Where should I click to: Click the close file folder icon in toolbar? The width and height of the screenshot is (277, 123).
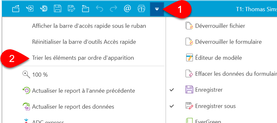85,9
